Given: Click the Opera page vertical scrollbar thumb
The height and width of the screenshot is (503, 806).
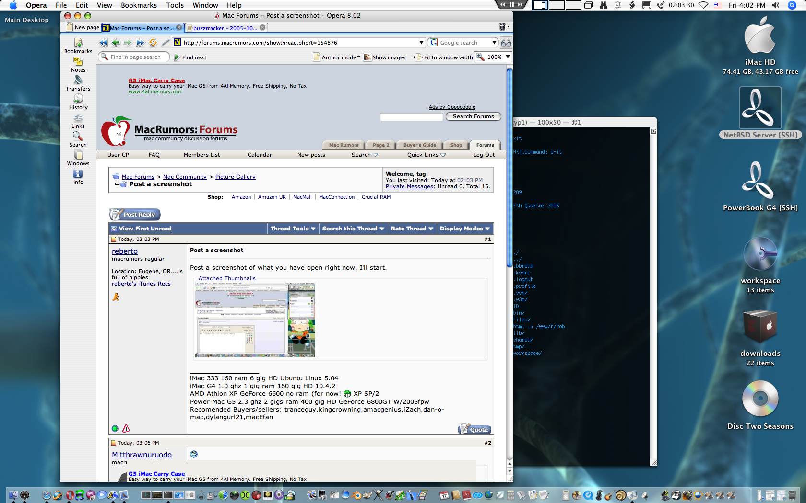Looking at the screenshot, I should pos(510,168).
